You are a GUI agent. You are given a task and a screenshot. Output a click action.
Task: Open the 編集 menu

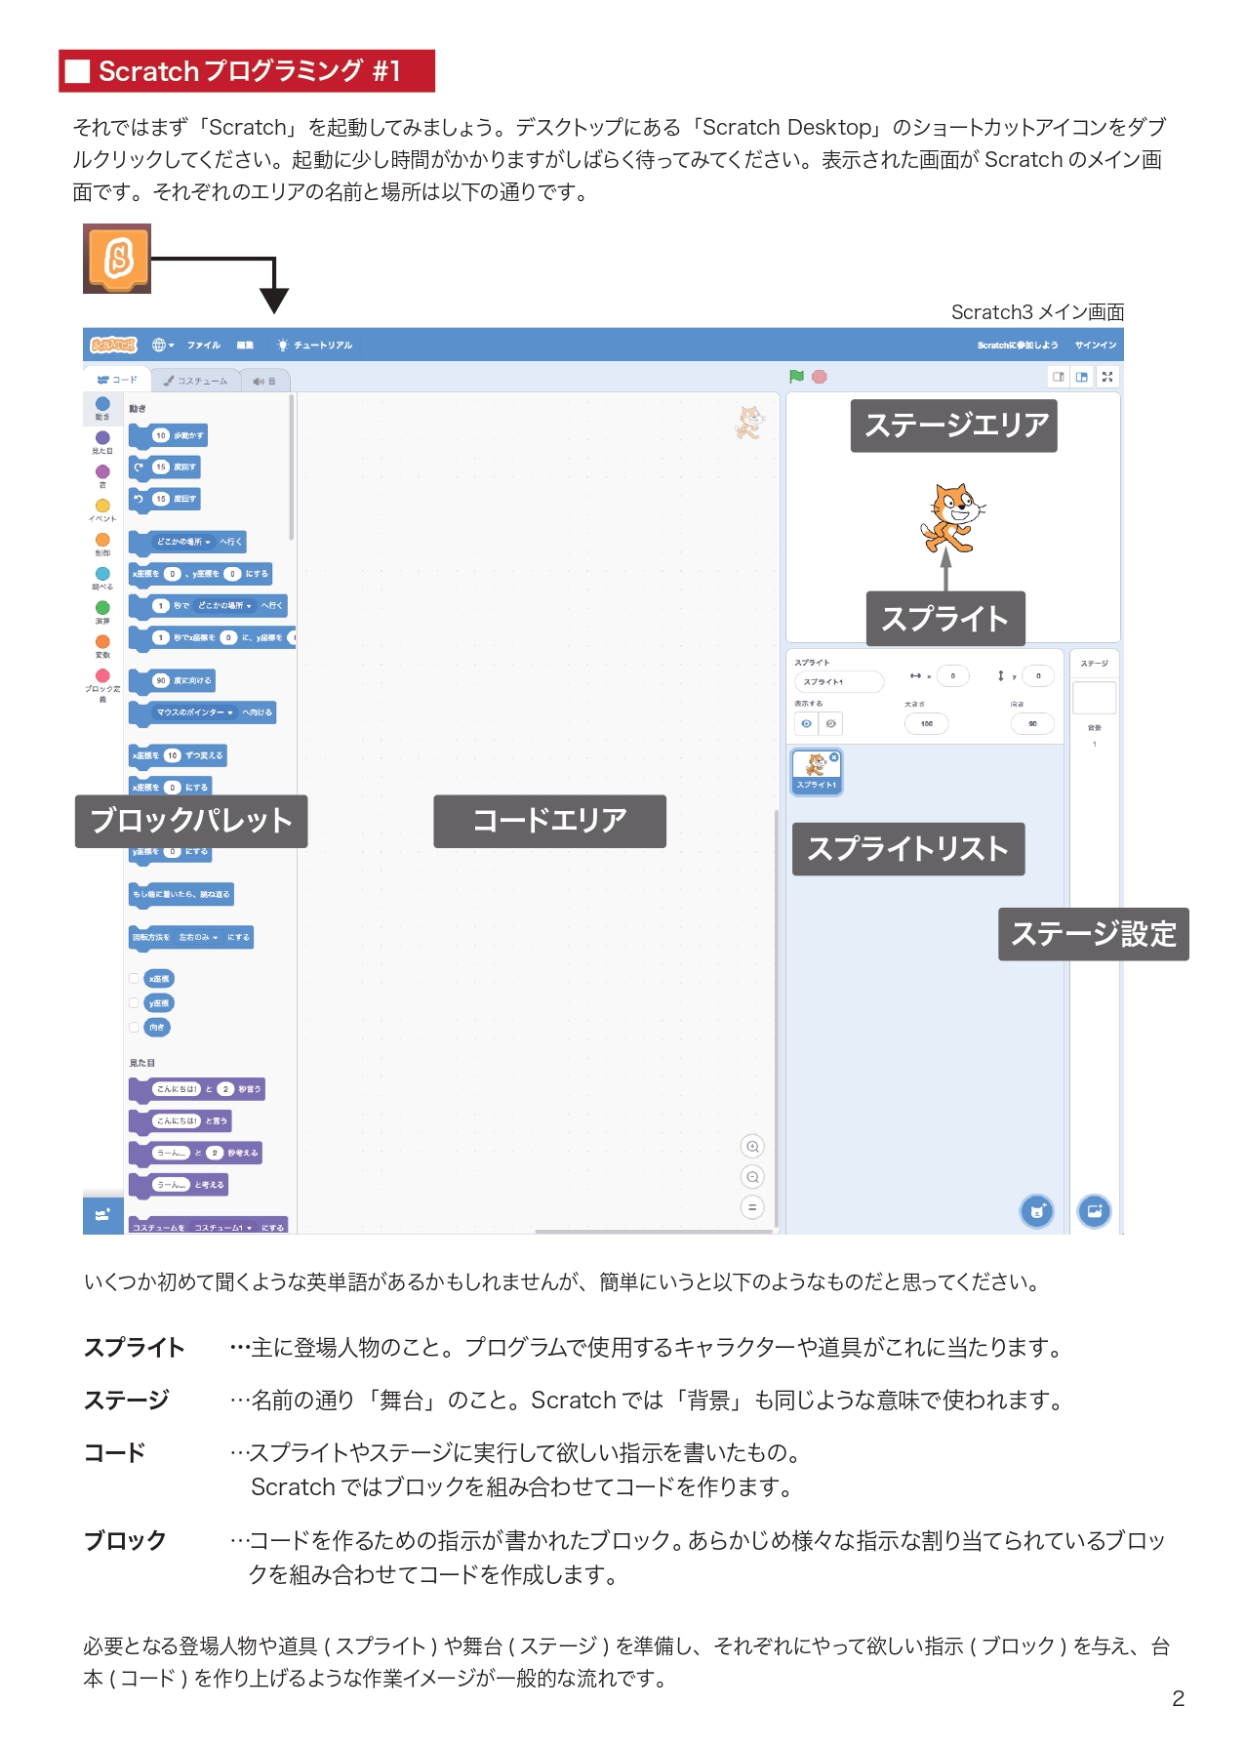click(245, 345)
